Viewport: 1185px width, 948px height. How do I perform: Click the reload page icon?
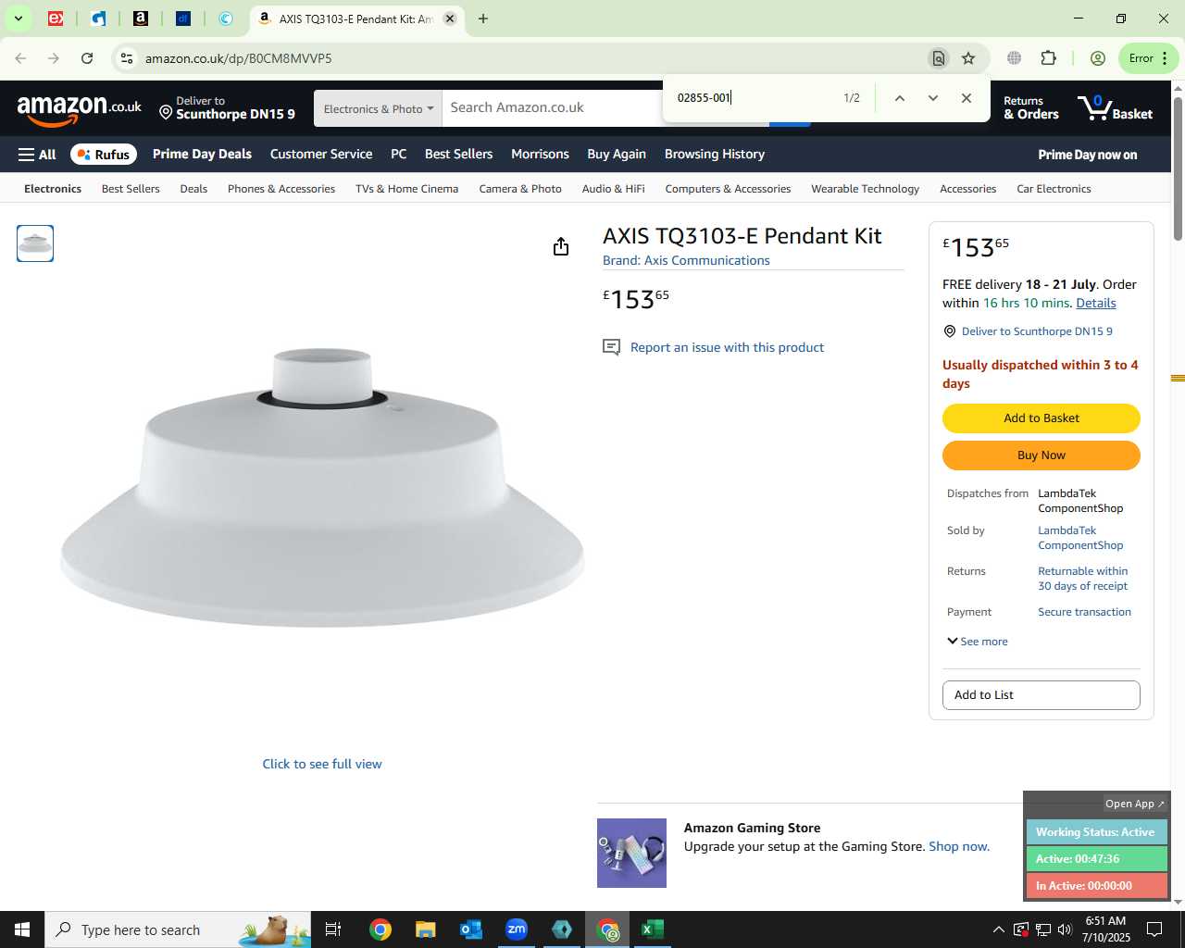click(87, 58)
